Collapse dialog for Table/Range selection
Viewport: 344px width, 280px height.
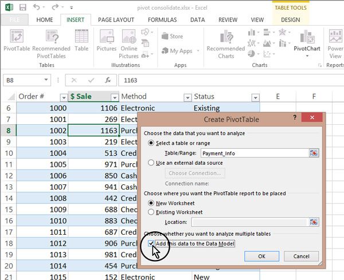click(314, 153)
